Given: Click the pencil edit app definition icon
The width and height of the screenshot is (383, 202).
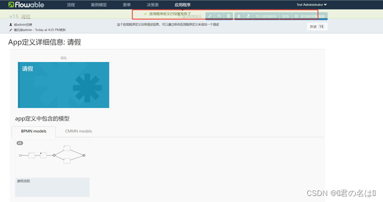Looking at the screenshot, I should [210, 16].
